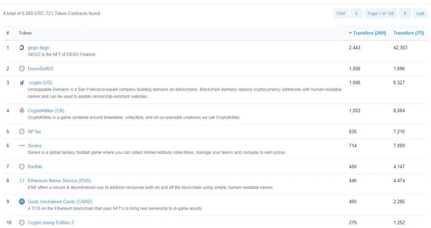Go to next page with right chevron

[405, 14]
